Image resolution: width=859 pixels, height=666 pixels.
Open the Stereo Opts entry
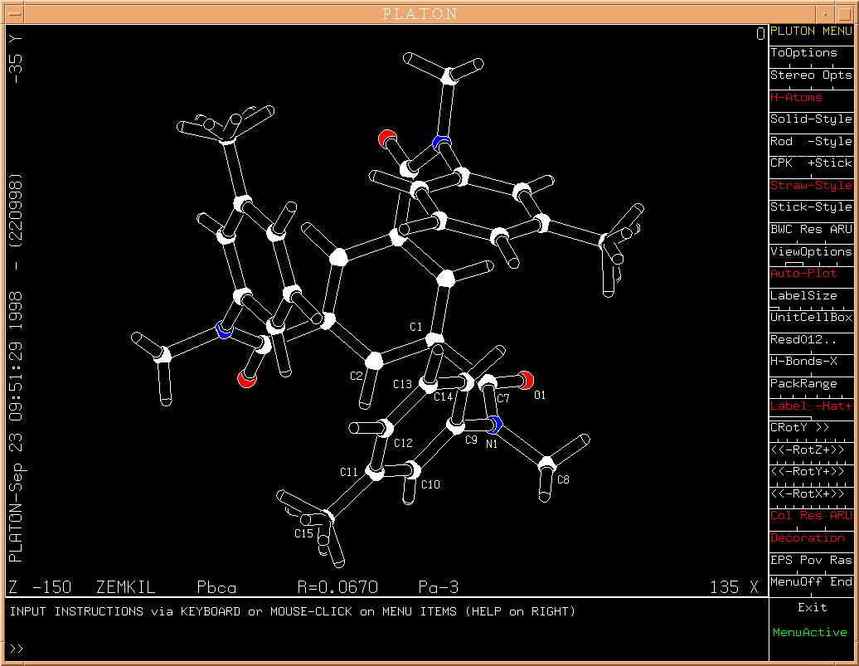[810, 75]
